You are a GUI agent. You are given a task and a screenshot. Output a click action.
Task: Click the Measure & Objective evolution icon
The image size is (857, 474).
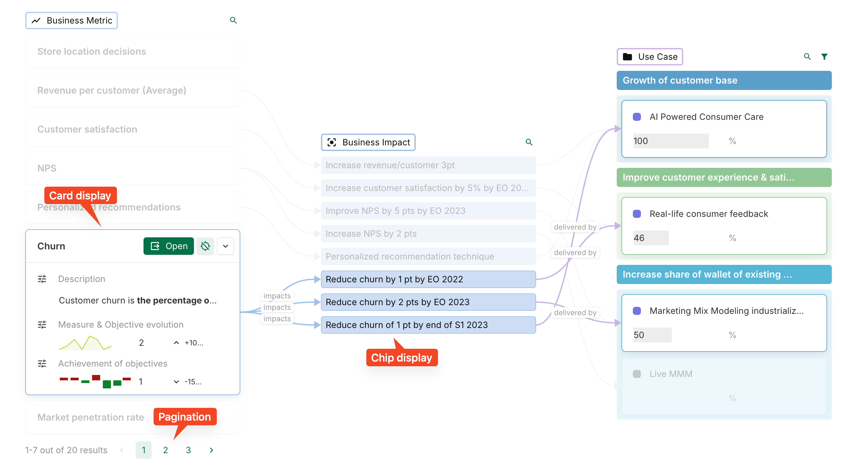(42, 325)
